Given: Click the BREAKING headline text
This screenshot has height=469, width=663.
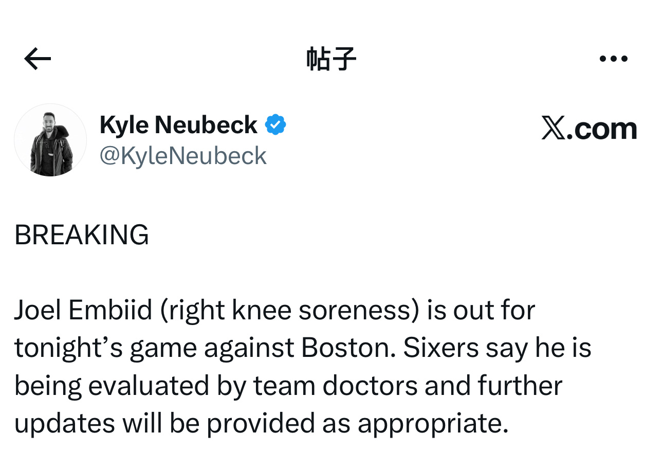Looking at the screenshot, I should coord(82,235).
